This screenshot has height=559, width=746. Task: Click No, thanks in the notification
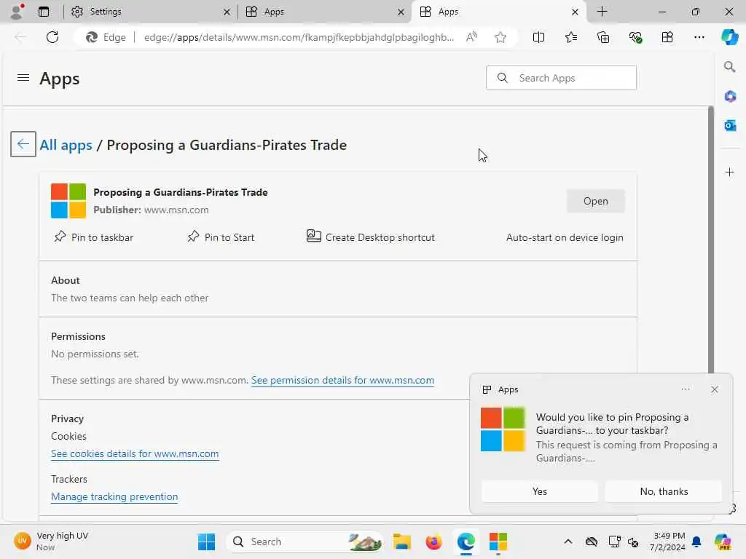click(x=664, y=491)
